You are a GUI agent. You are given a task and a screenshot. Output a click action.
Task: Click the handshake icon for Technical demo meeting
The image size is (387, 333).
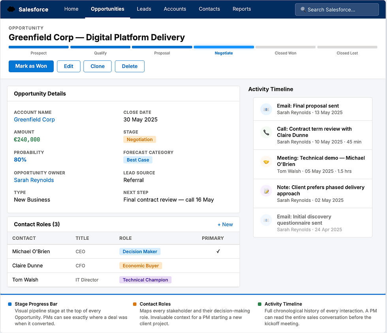tap(266, 162)
